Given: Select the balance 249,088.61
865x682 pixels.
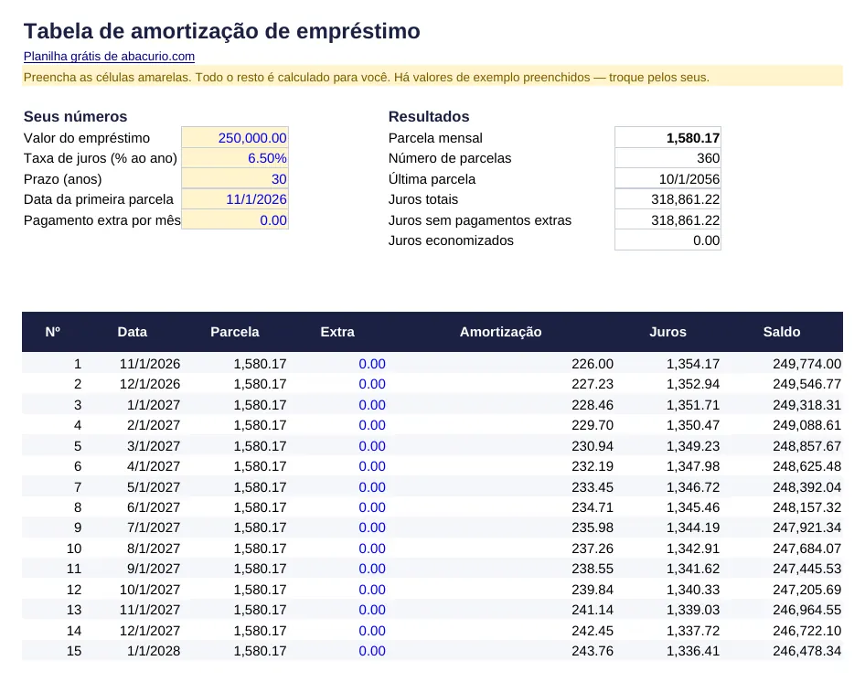Looking at the screenshot, I should (806, 425).
